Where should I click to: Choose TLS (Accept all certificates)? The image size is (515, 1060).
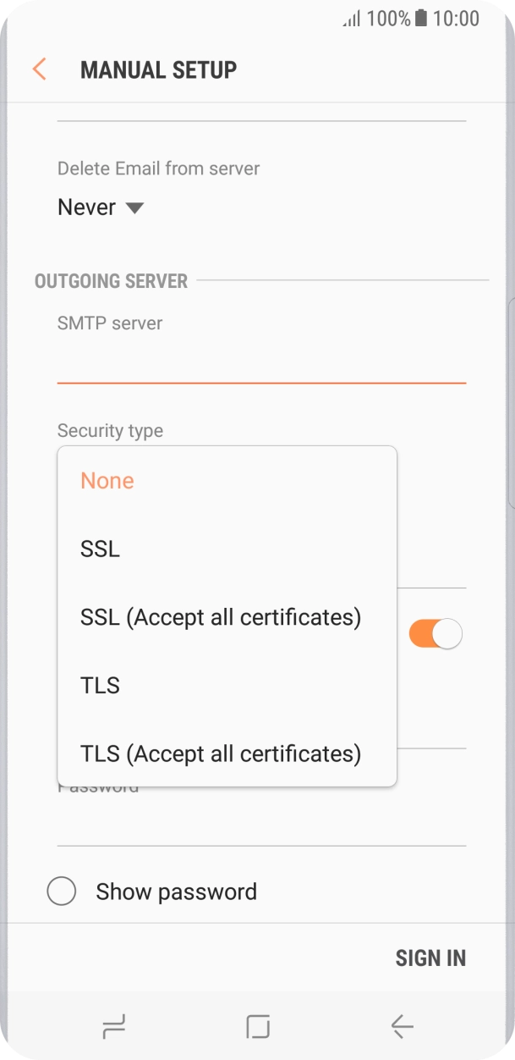[x=221, y=754]
